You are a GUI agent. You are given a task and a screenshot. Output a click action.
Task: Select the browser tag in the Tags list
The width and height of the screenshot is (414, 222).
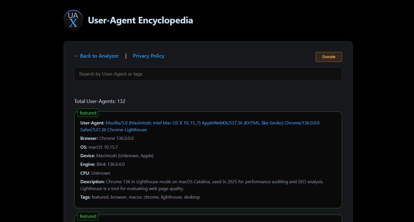click(x=118, y=197)
